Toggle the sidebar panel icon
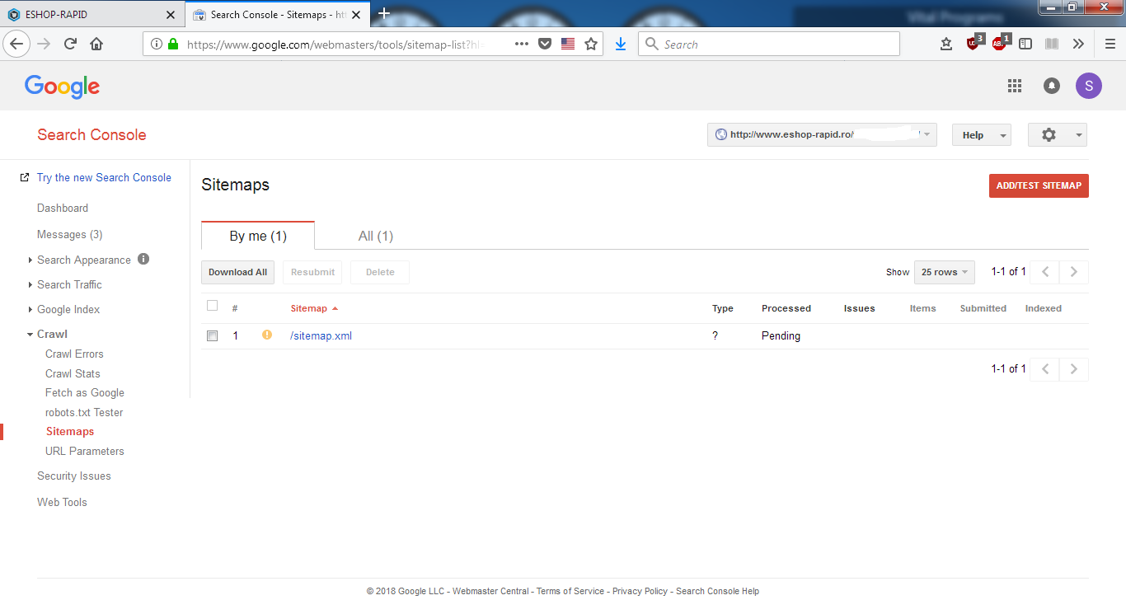 coord(1025,45)
